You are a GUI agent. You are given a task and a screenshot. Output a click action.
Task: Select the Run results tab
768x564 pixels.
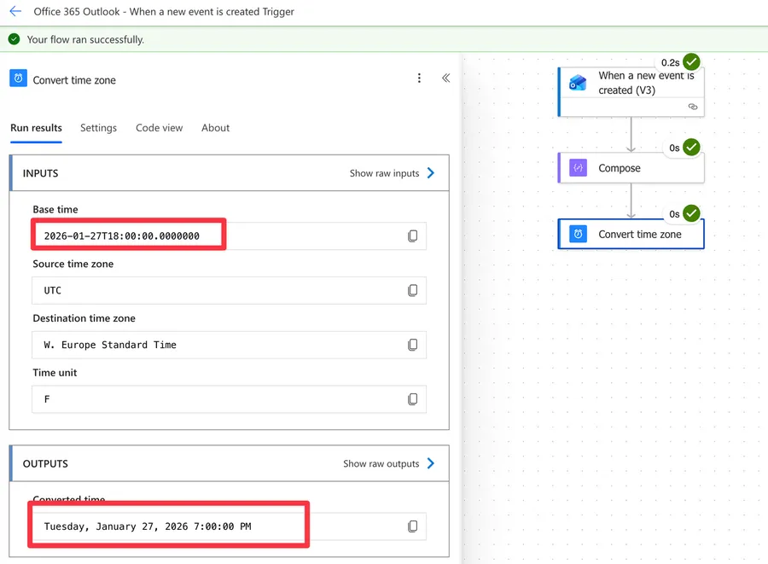(36, 128)
